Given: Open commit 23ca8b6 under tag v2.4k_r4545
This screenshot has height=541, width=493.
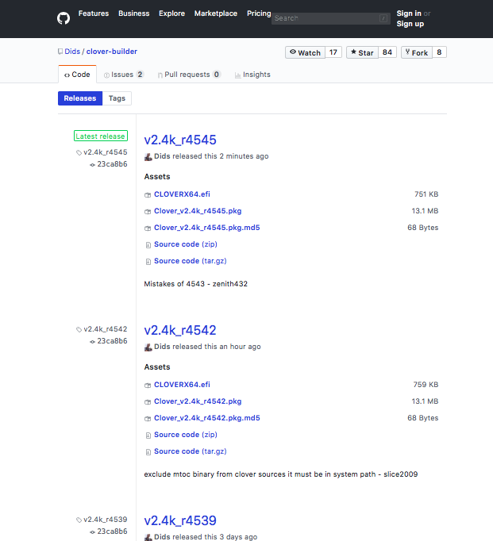Looking at the screenshot, I should [112, 164].
